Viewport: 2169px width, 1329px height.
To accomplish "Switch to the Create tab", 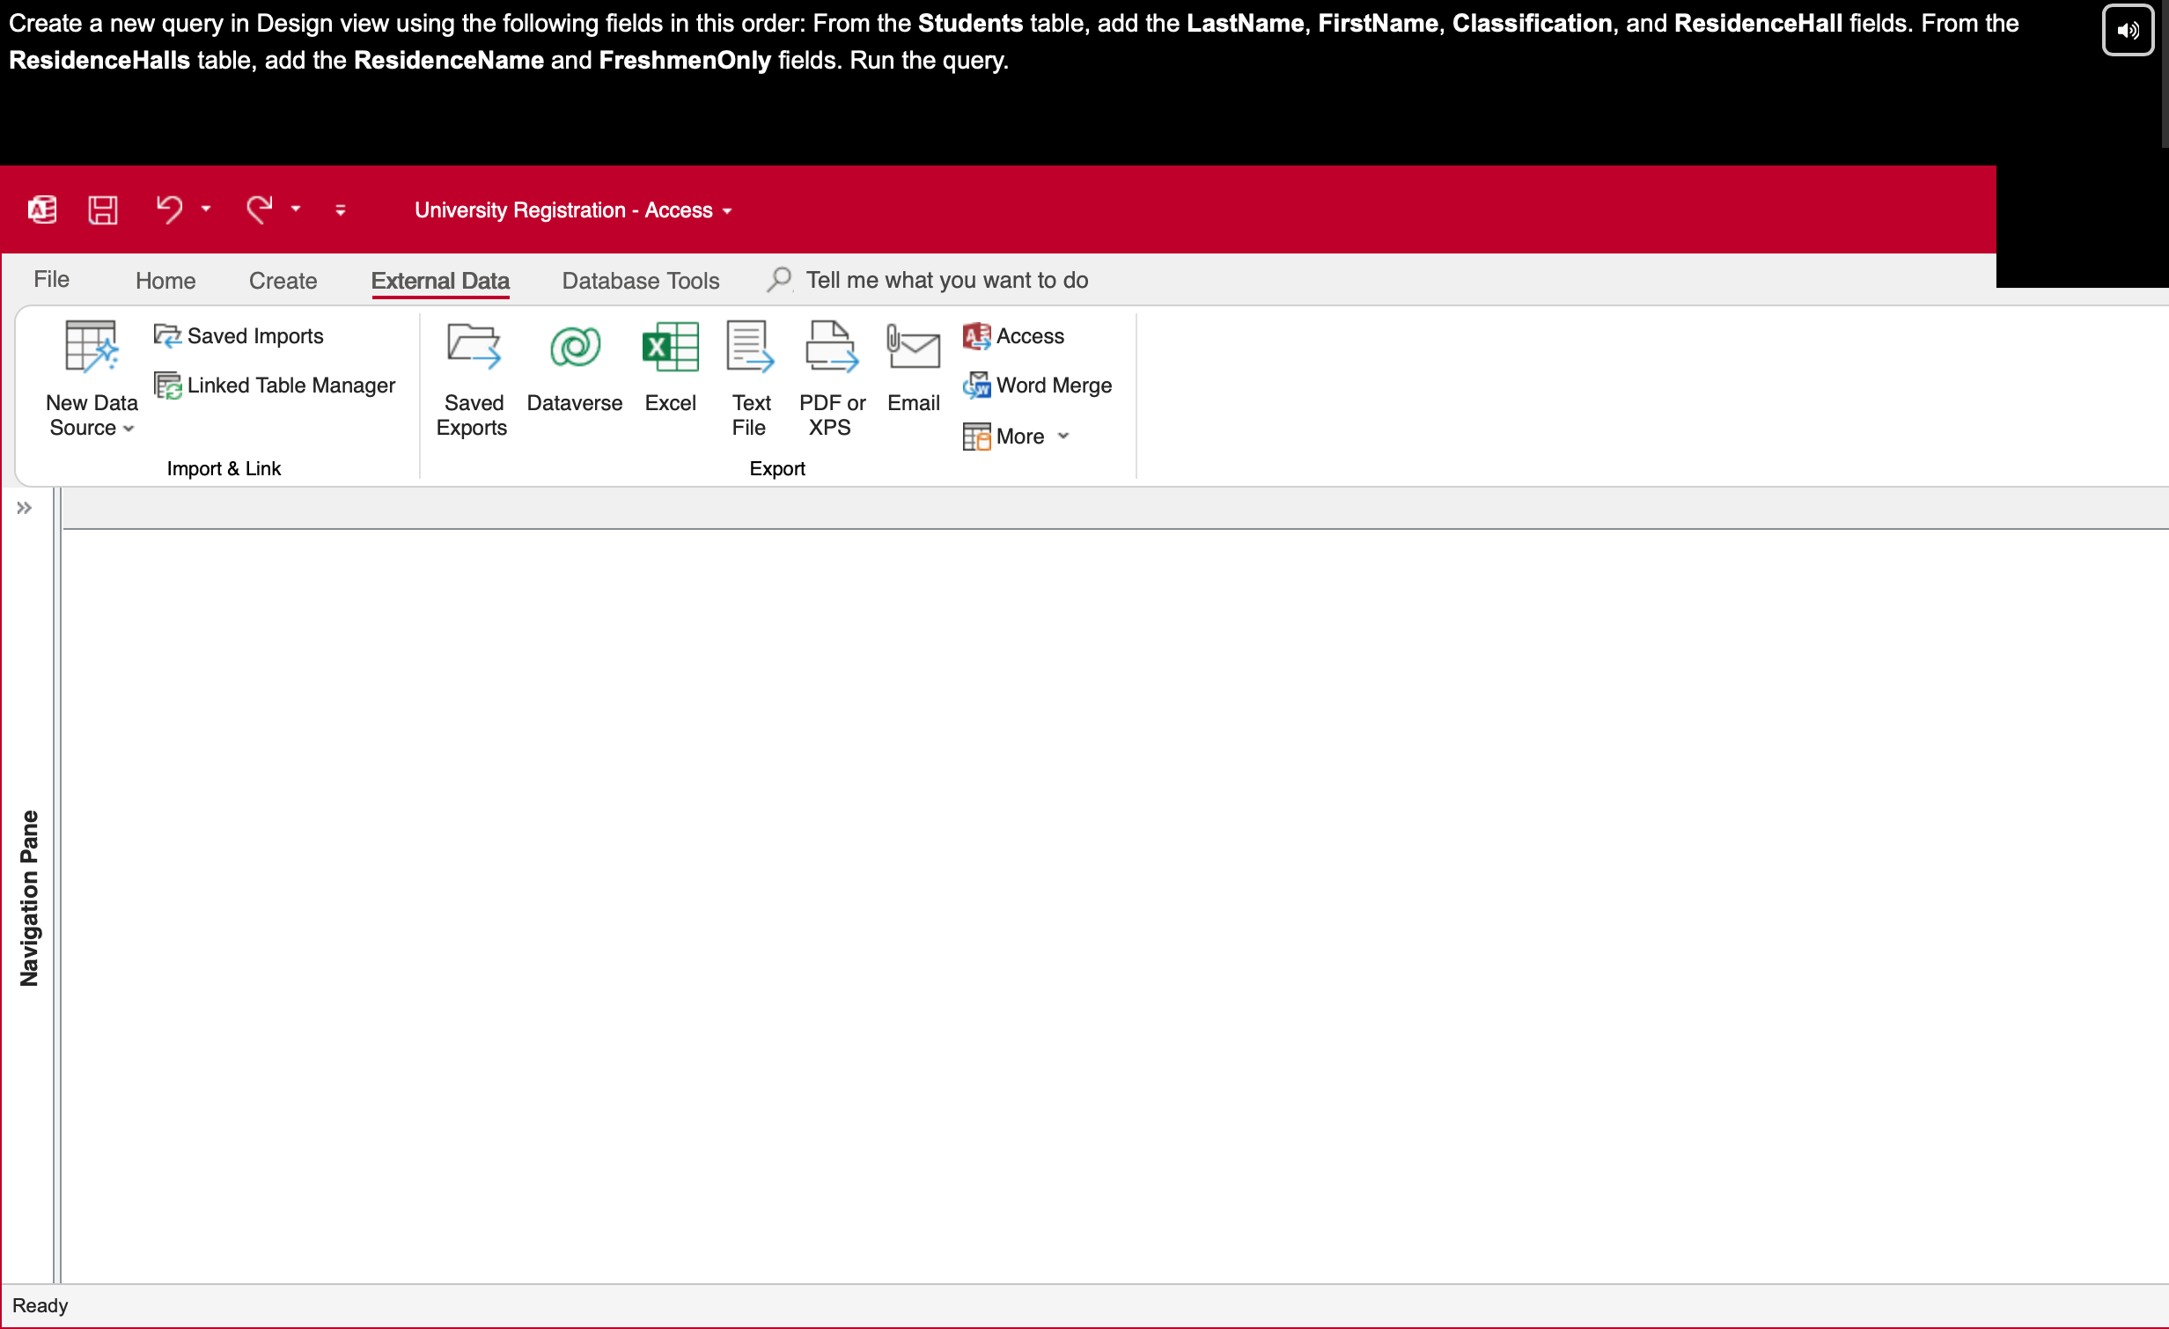I will click(x=283, y=281).
